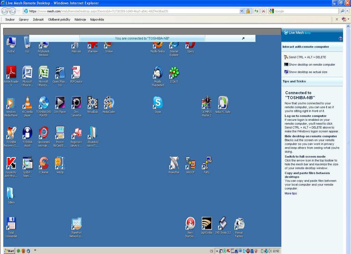Expand hidden system tray icons chevron
351x254 pixels.
(x=217, y=251)
